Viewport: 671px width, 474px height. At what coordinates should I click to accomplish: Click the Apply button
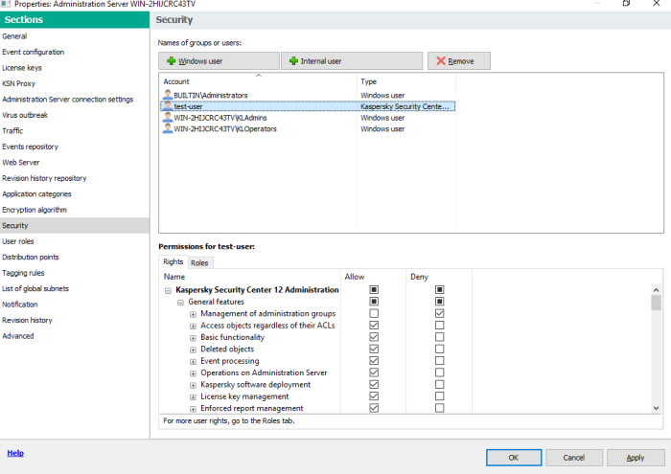tap(635, 458)
